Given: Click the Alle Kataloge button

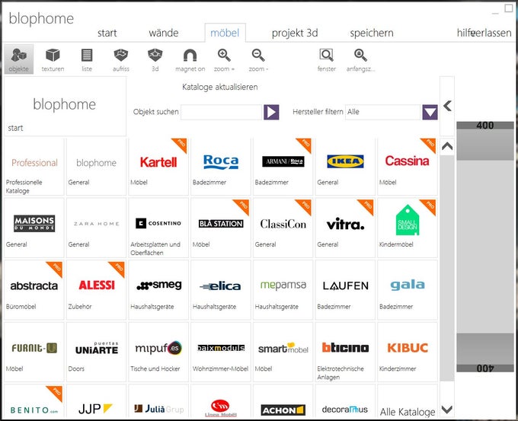Looking at the screenshot, I should tap(408, 402).
